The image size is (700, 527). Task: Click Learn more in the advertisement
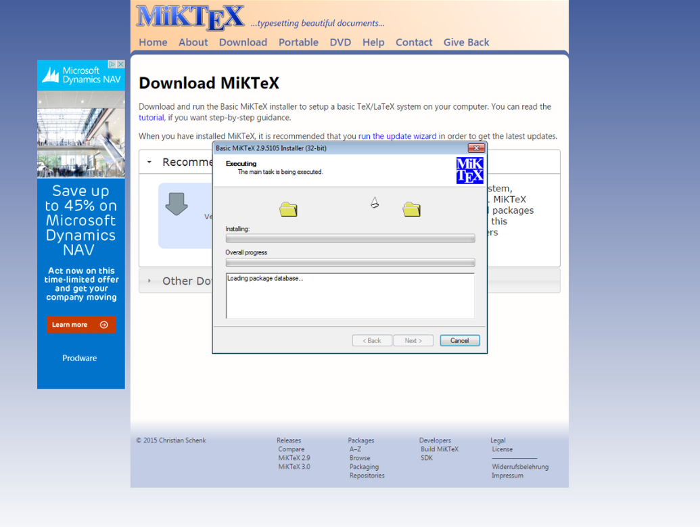(81, 325)
